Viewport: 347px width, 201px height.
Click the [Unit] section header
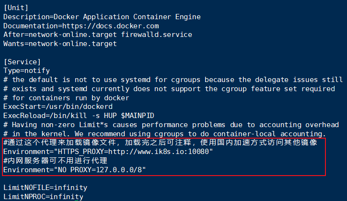[16, 8]
